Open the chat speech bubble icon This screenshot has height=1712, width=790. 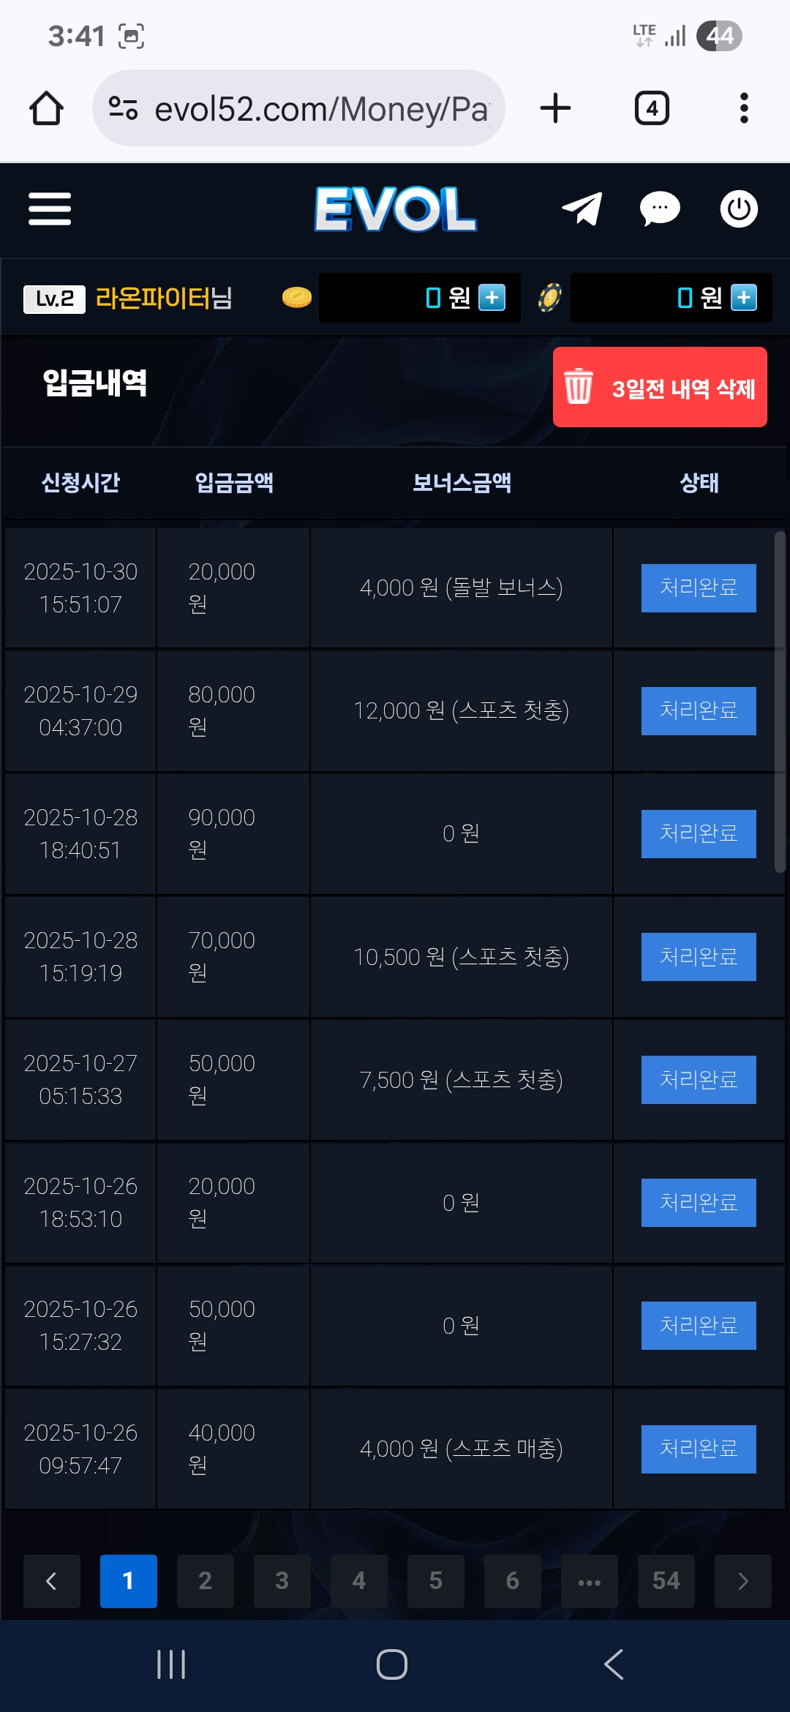(x=659, y=209)
